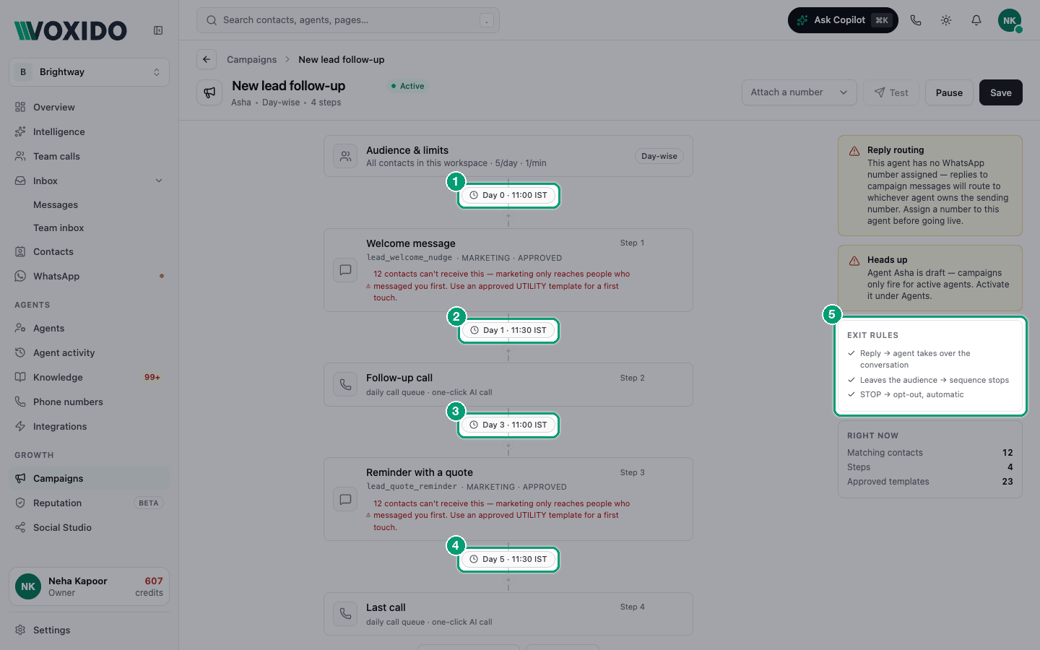This screenshot has height=650, width=1040.
Task: Edit the Day 3 · 11:00 IST schedule chip
Action: click(508, 425)
